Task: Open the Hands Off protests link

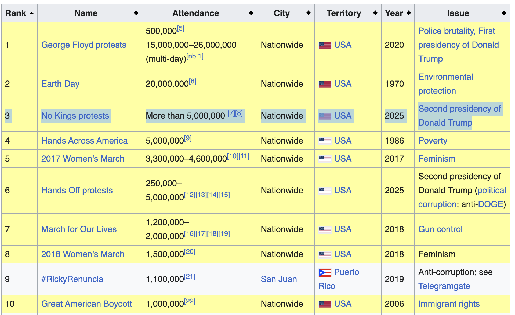Action: [x=77, y=190]
